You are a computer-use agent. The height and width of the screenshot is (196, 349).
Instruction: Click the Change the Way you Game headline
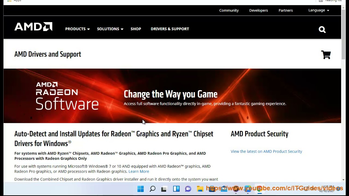click(x=171, y=94)
